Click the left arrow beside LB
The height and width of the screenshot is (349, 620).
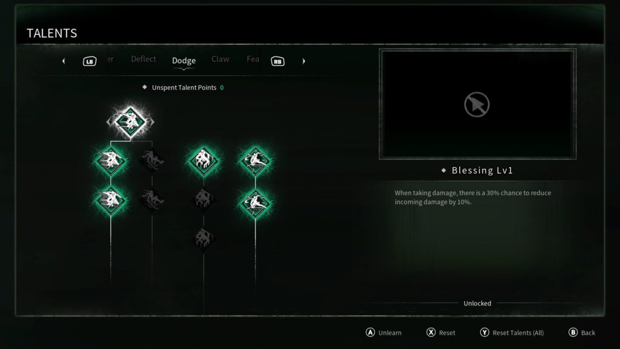(x=64, y=61)
